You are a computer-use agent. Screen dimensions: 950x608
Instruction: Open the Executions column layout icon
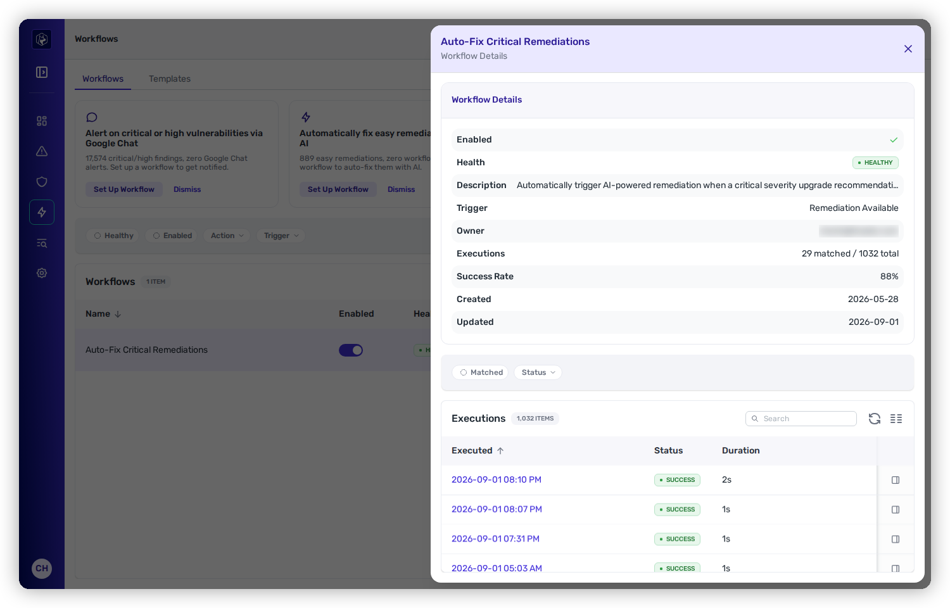(896, 419)
